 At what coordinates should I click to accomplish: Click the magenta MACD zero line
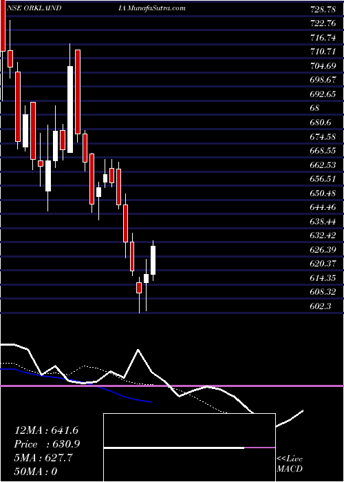point(172,386)
